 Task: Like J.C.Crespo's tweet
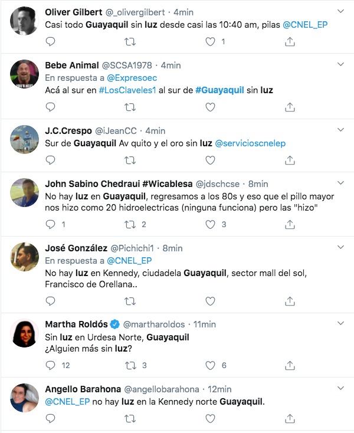(210, 160)
